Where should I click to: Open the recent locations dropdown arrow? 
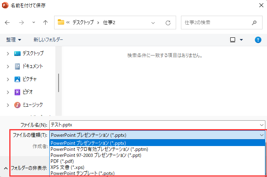tap(34, 23)
